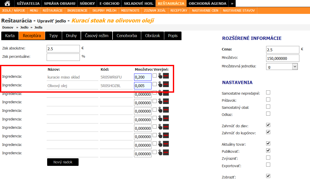
Task: Switch to the Cenotvorba tab
Action: pos(127,36)
